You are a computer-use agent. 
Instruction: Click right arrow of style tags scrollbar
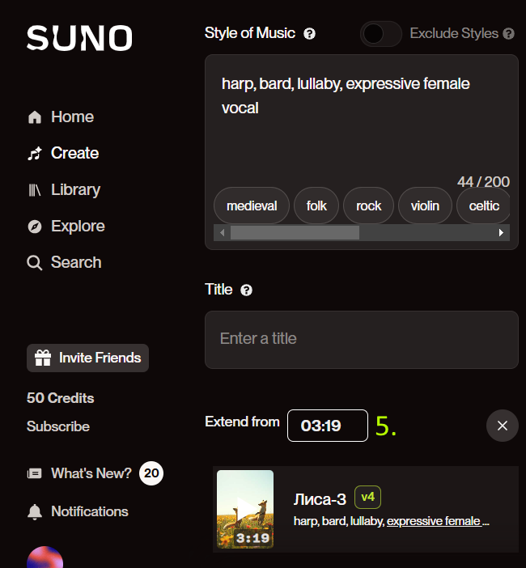coord(502,232)
